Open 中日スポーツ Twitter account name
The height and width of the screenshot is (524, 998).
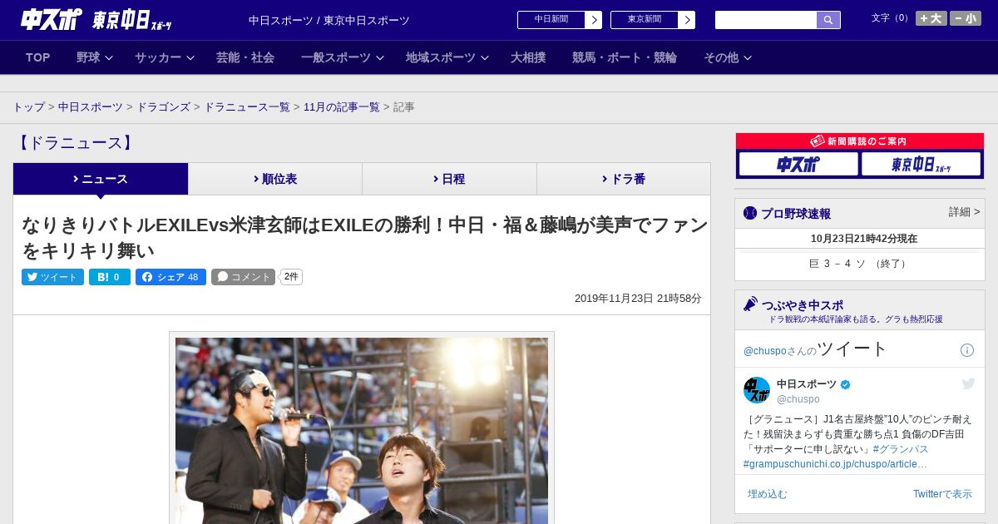[807, 384]
